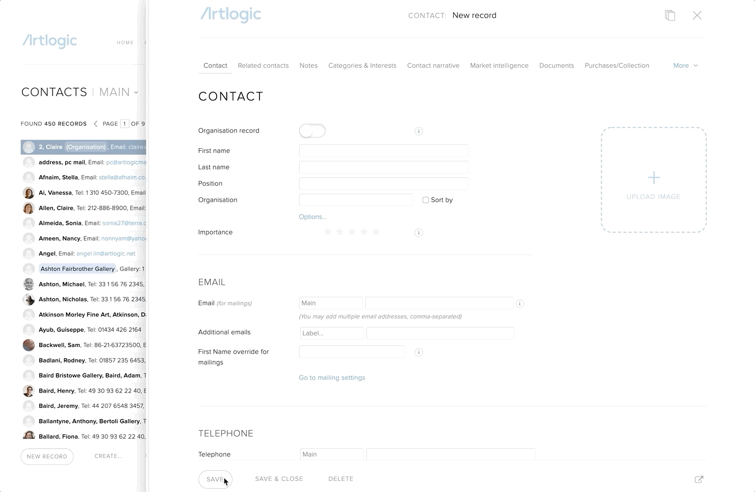Click avatar of Backwell, Sam

pyautogui.click(x=29, y=345)
